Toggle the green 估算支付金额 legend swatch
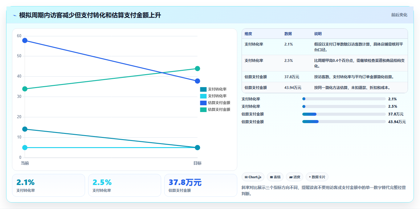The image size is (420, 209). 203,110
